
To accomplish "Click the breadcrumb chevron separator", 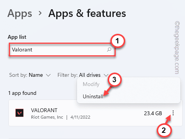I will pos(40,13).
